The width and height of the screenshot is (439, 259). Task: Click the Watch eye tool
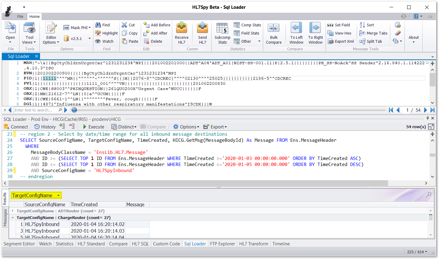click(104, 41)
